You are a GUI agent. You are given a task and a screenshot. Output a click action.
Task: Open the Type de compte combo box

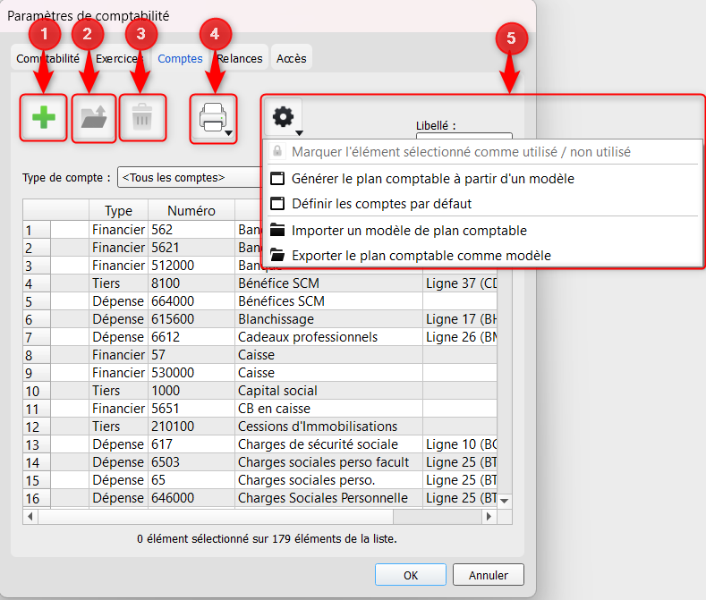coord(190,177)
